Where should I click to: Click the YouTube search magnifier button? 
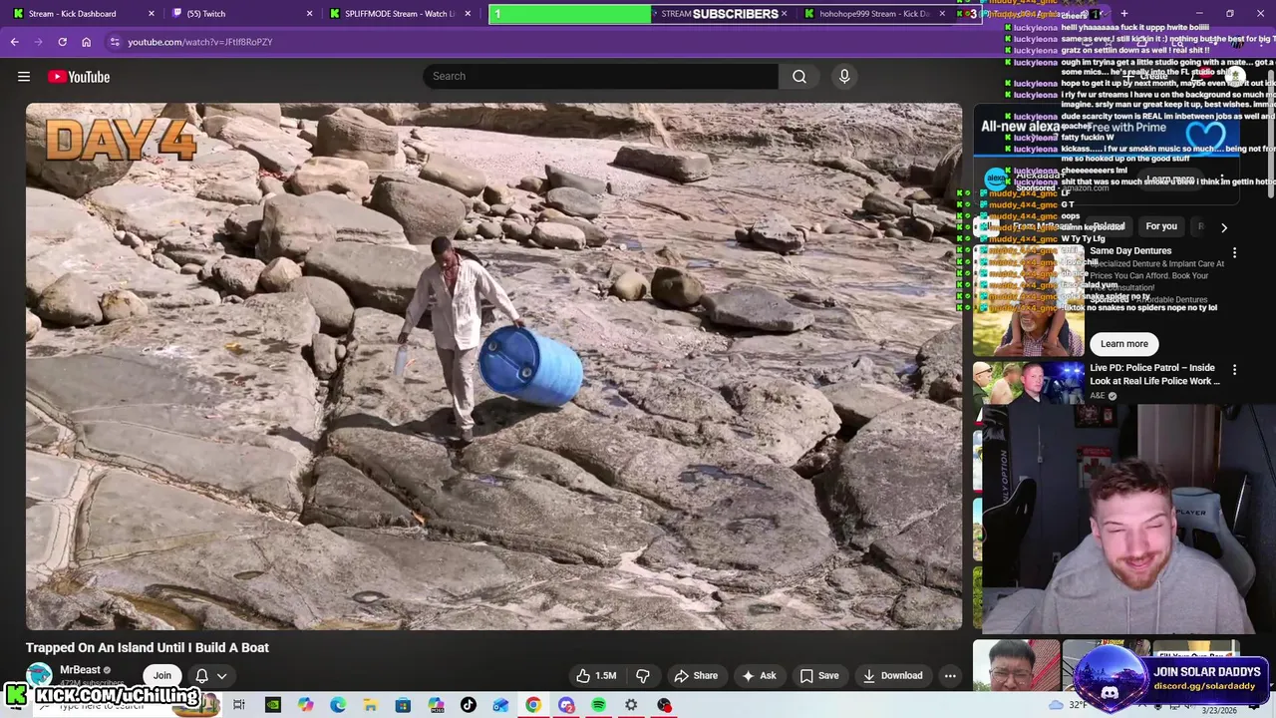[x=799, y=76]
